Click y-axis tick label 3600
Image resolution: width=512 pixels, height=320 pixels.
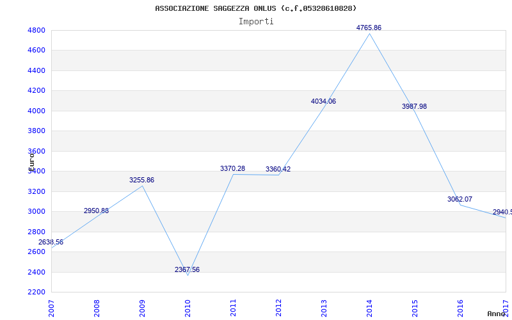[36, 152]
